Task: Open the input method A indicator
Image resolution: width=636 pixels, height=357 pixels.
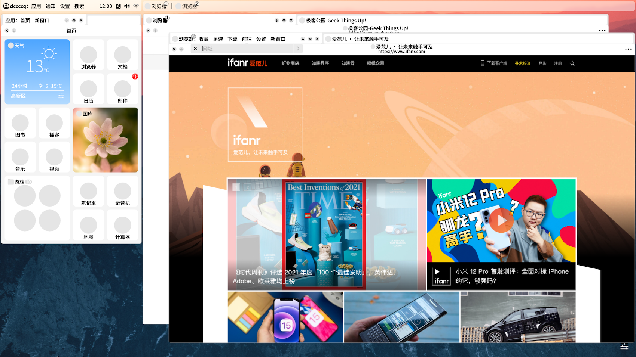Action: coord(118,6)
